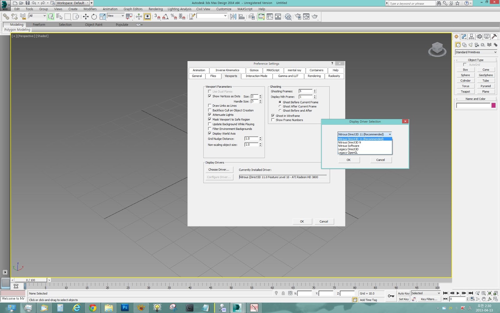Select Ghost After Current Frame radio

280,106
